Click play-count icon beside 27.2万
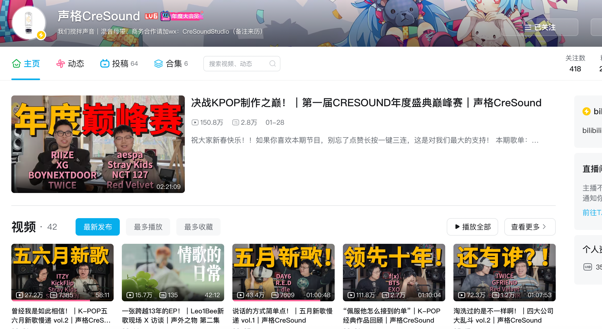 (x=20, y=295)
